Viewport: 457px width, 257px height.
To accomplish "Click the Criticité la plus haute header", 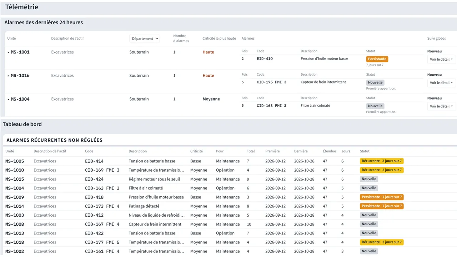I will [219, 39].
